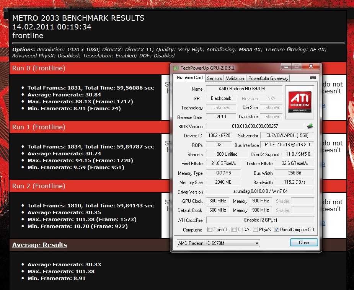354x290 pixels.
Task: Click the Average Results heading
Action: (39, 245)
